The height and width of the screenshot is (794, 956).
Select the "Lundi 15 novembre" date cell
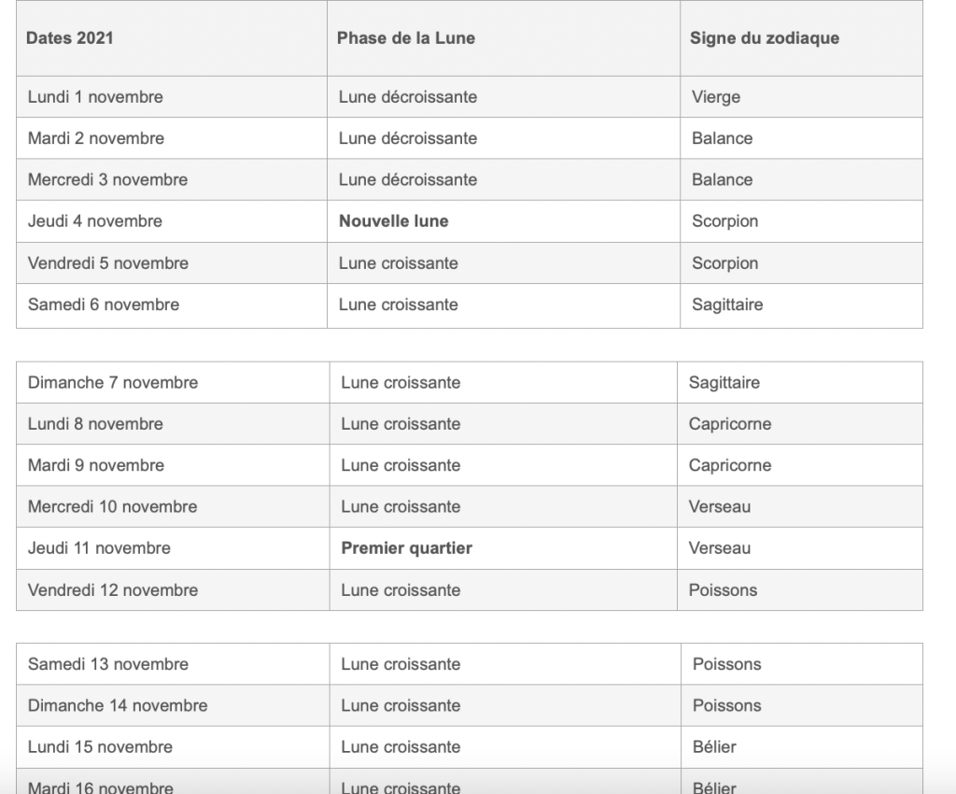(100, 747)
